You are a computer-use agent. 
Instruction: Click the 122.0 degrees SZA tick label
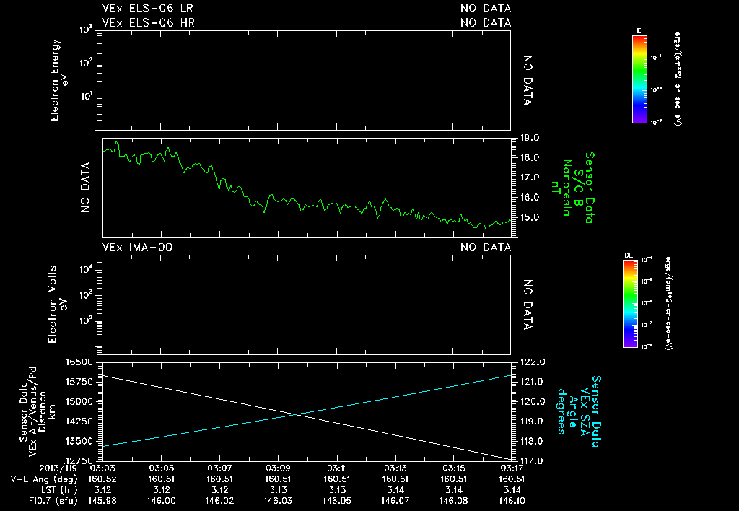[533, 362]
